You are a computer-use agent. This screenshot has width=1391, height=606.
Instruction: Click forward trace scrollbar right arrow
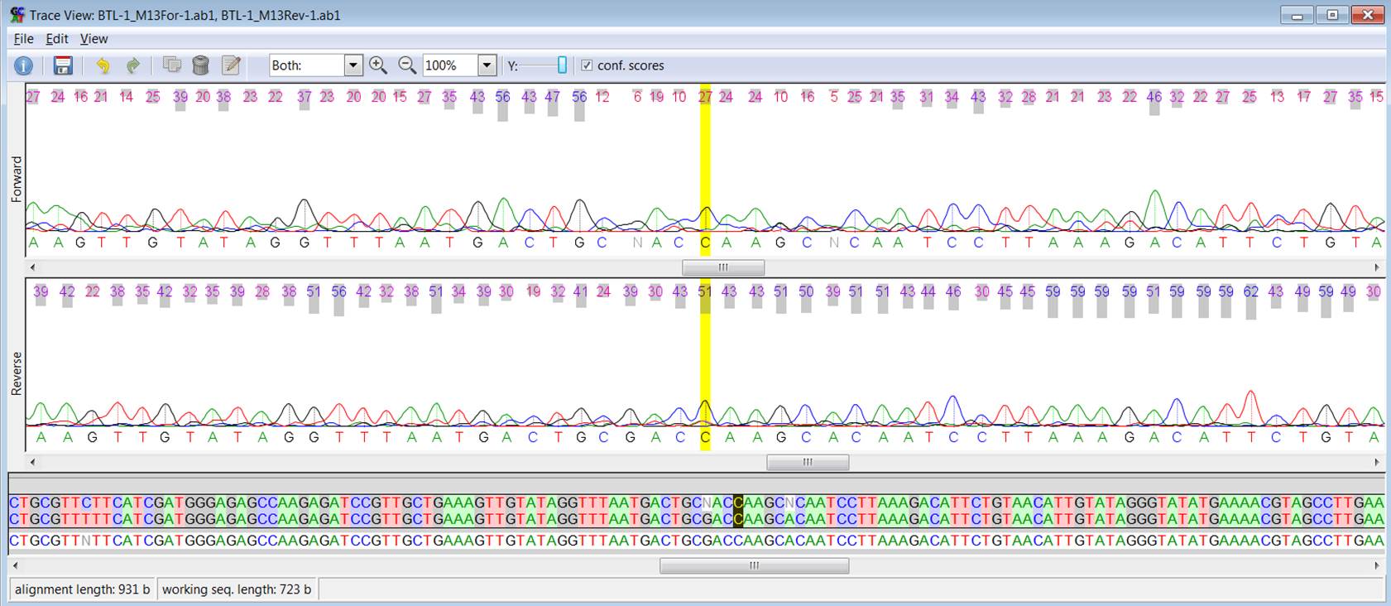click(x=1377, y=267)
